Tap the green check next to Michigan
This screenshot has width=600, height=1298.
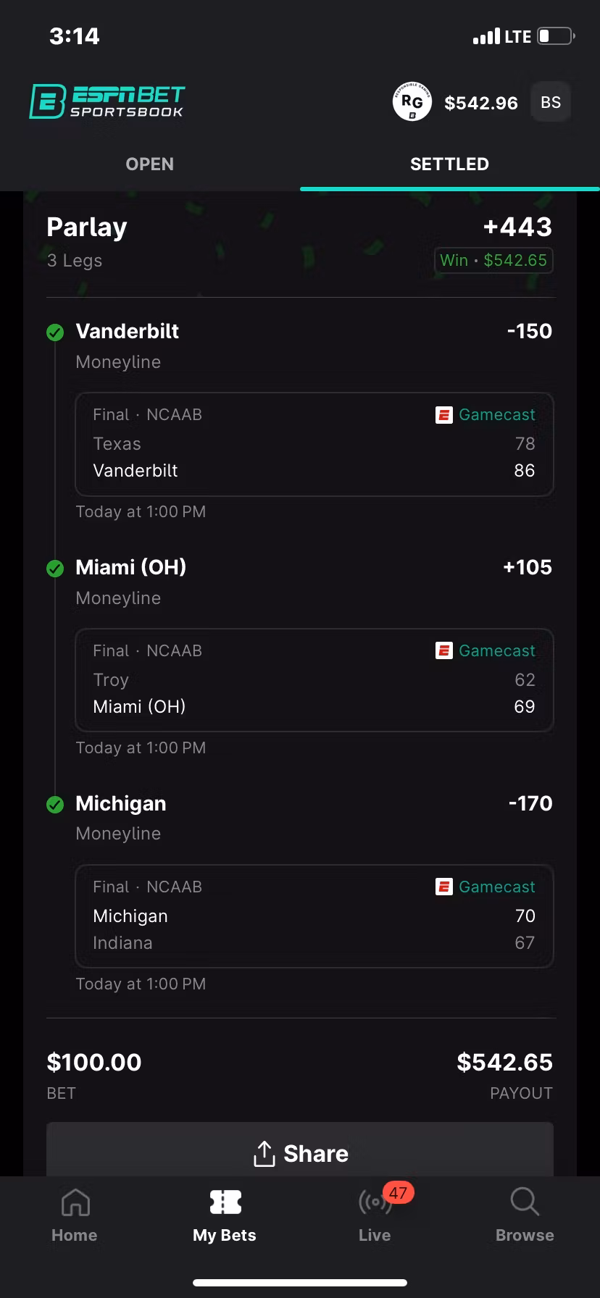coord(55,805)
